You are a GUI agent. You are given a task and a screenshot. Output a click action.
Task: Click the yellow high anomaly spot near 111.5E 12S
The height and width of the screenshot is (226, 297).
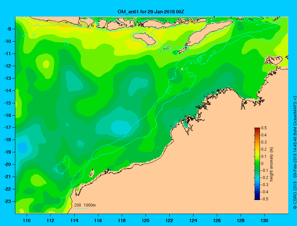[46, 64]
